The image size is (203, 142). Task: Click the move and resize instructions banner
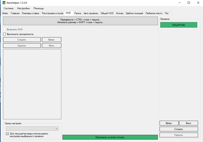click(80, 21)
